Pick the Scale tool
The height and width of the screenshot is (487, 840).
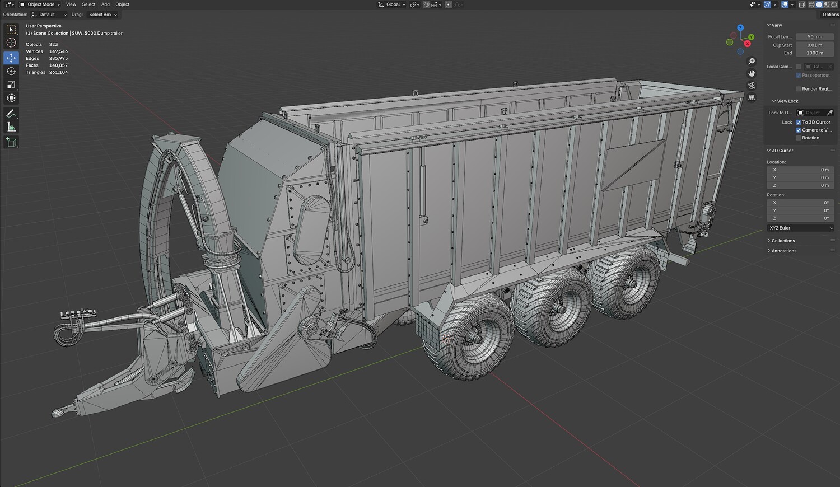11,85
